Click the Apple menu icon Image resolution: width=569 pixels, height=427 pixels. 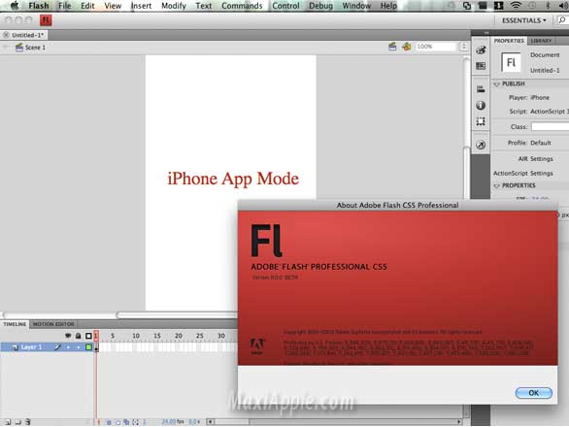tap(15, 6)
